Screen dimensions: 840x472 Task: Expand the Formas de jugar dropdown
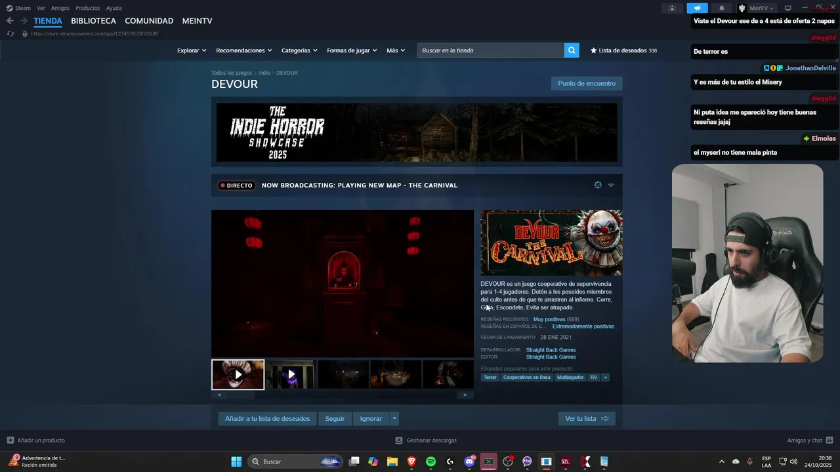pyautogui.click(x=352, y=50)
